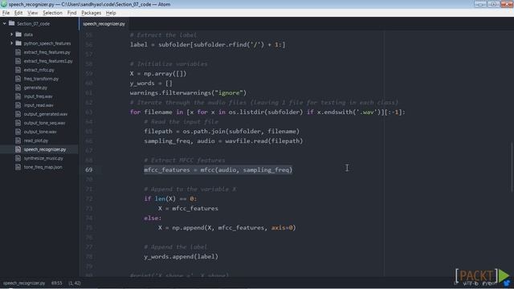The width and height of the screenshot is (514, 289).
Task: Select output_generated.wav in the tree
Action: click(x=46, y=114)
